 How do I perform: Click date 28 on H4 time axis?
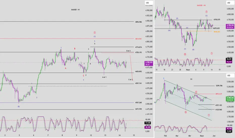click(180, 70)
